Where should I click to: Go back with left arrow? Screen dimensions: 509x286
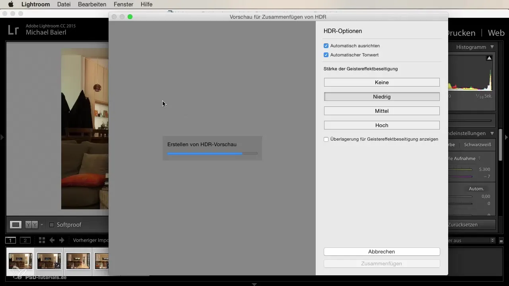click(x=52, y=240)
